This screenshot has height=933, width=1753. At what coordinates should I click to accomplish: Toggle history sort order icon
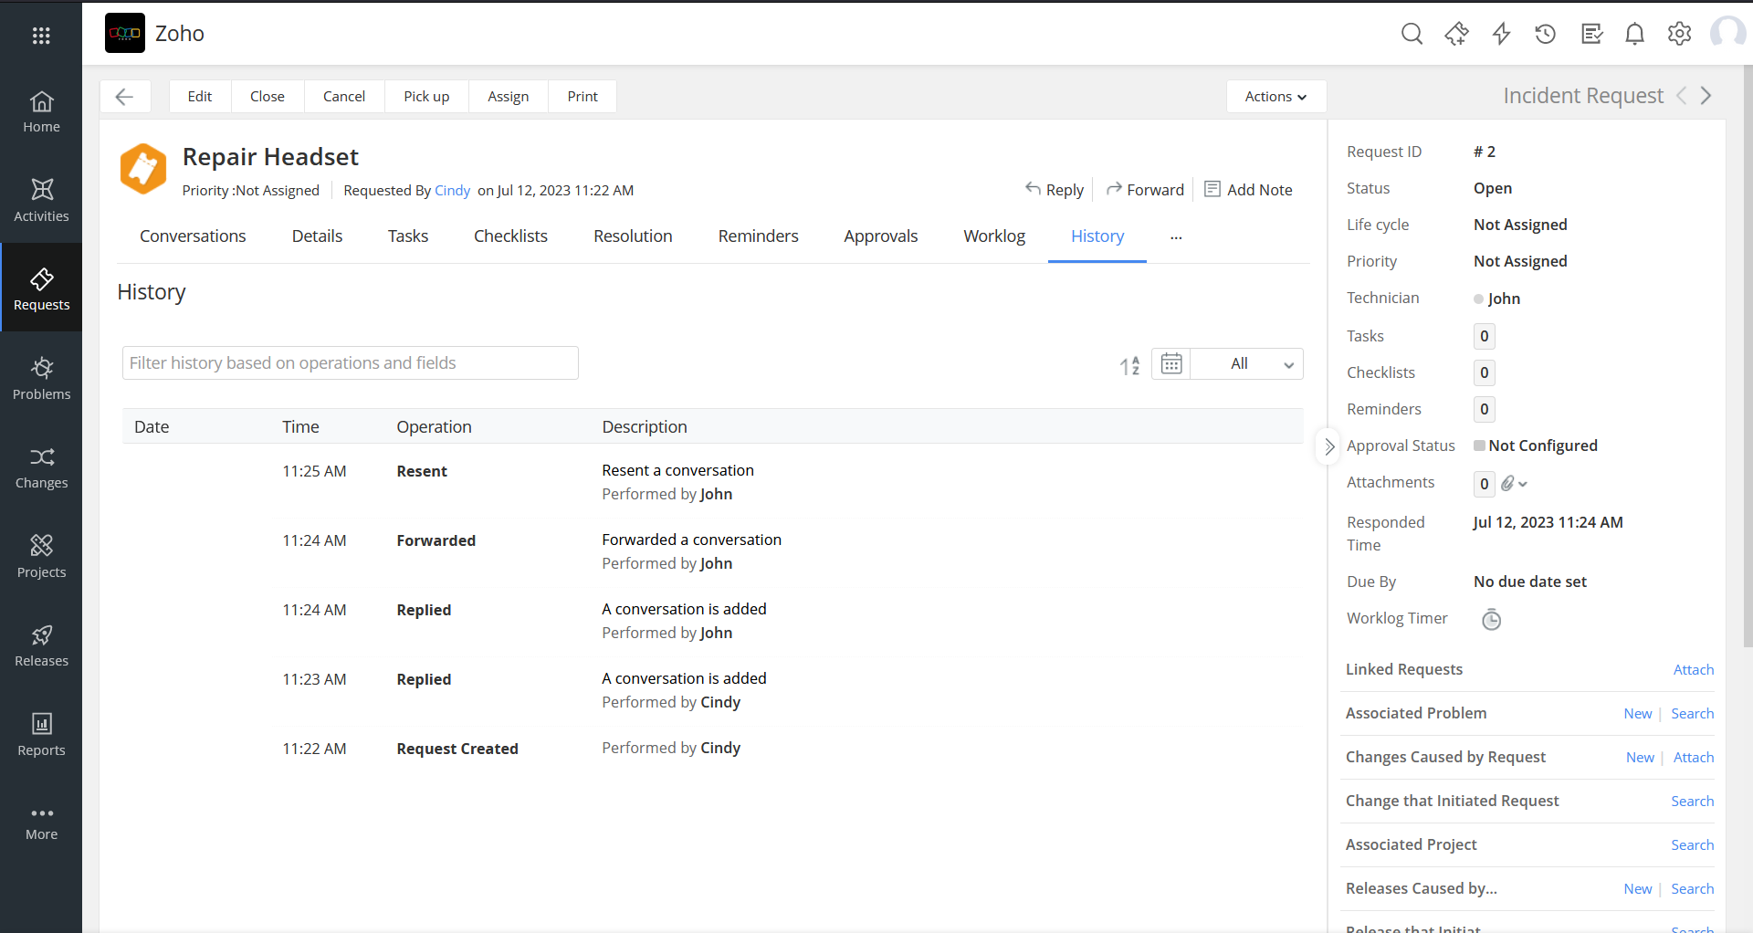(1129, 365)
